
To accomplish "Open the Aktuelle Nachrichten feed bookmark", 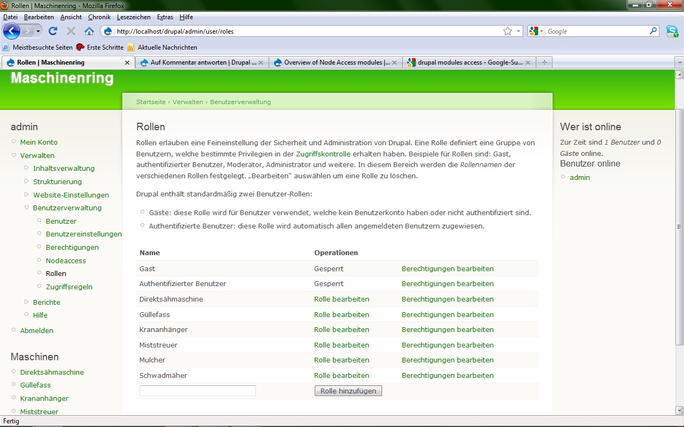I will tap(167, 48).
